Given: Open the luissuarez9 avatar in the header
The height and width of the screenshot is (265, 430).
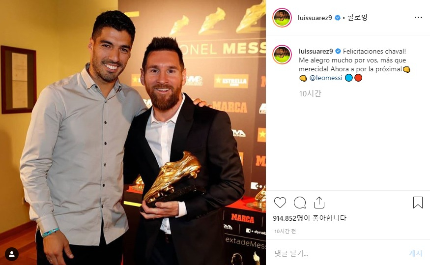Looking at the screenshot, I should tap(282, 18).
